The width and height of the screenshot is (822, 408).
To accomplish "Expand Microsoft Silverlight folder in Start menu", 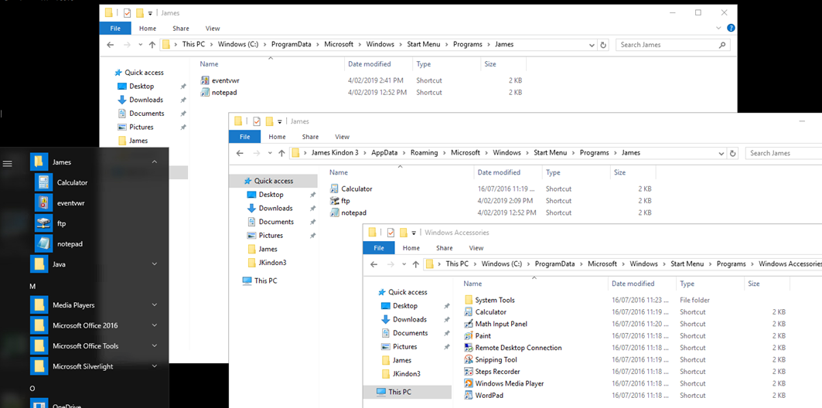I will point(154,366).
